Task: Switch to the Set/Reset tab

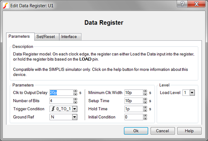Action: tap(46, 37)
